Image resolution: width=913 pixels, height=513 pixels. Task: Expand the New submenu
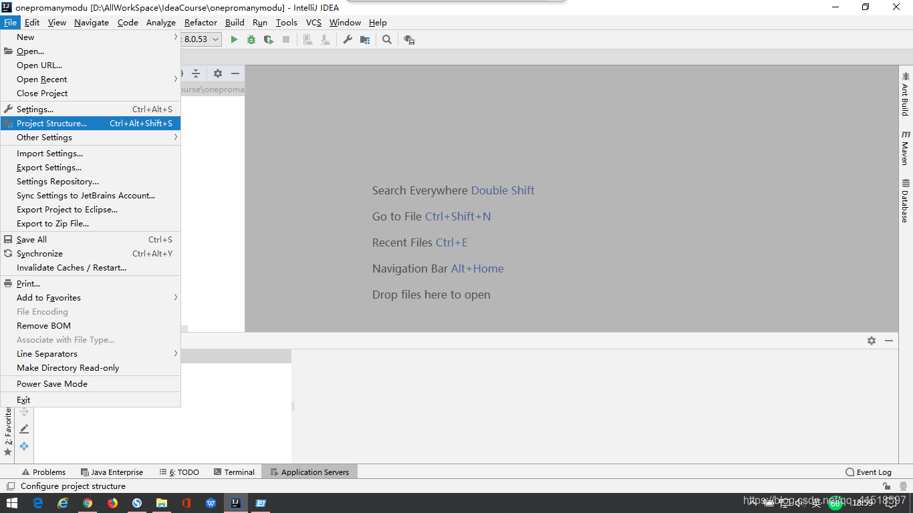click(x=90, y=37)
